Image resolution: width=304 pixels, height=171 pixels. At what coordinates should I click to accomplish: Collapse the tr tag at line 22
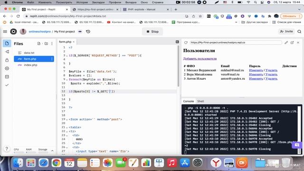(67, 132)
